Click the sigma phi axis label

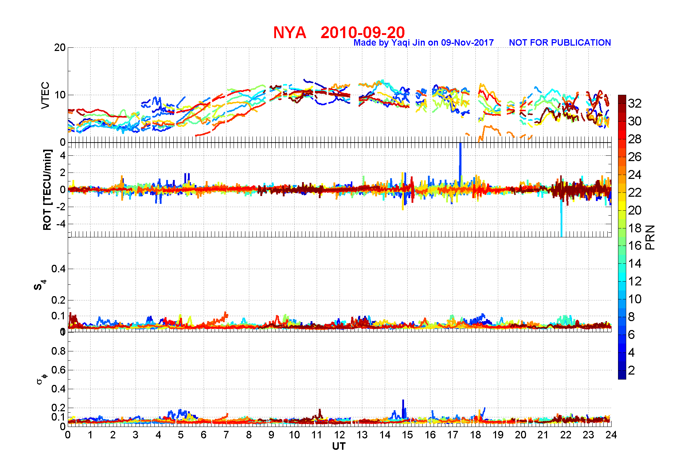pyautogui.click(x=41, y=379)
